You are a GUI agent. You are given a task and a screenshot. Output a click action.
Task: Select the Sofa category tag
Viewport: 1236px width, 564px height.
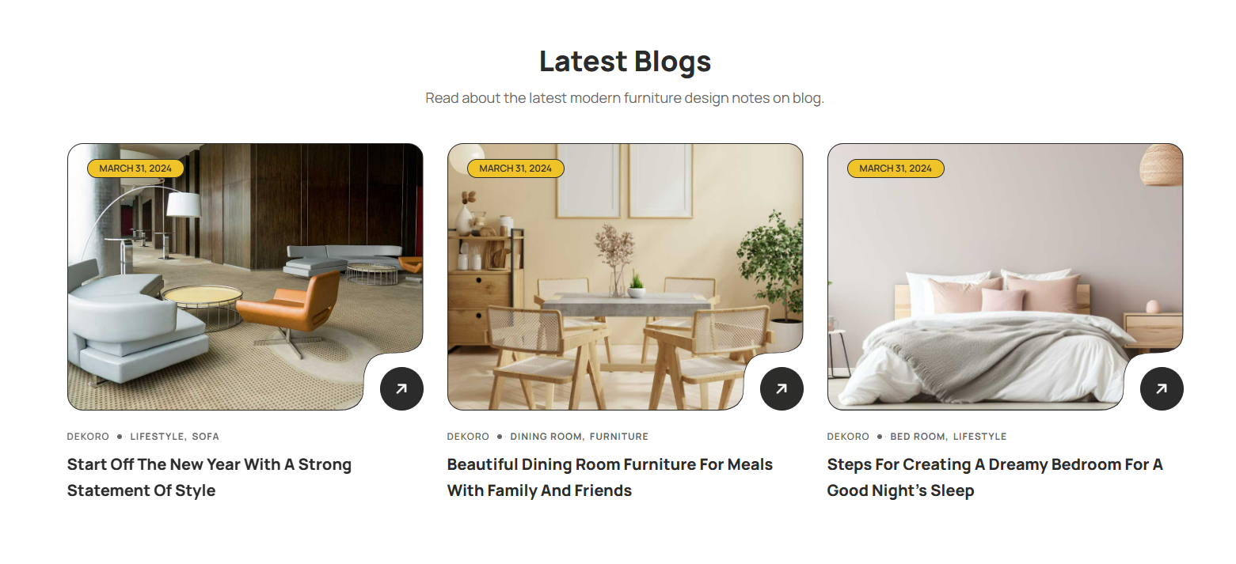(205, 437)
